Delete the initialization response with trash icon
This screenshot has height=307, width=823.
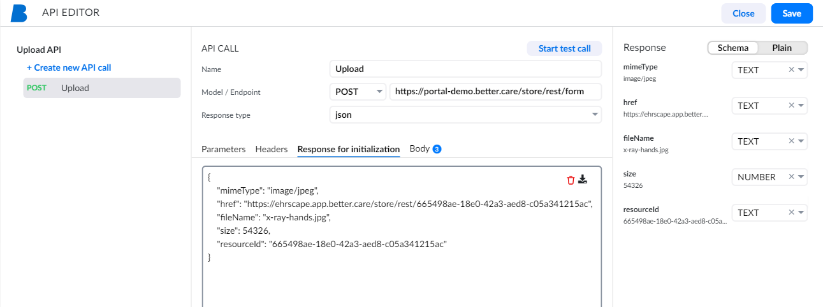(571, 180)
